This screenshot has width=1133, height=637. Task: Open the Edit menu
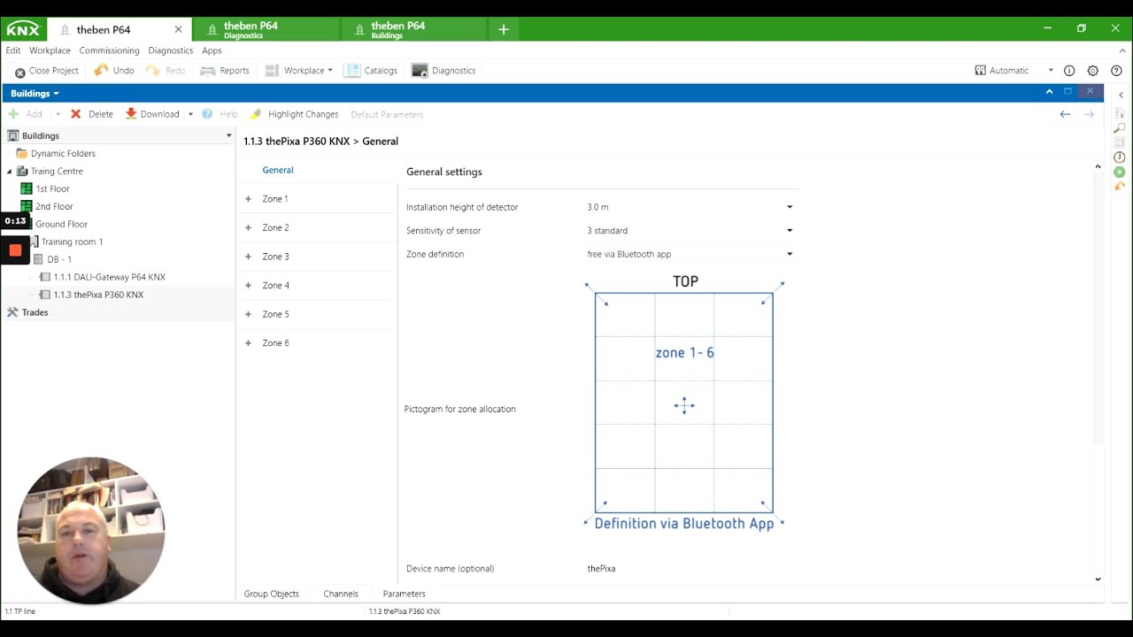pyautogui.click(x=13, y=50)
